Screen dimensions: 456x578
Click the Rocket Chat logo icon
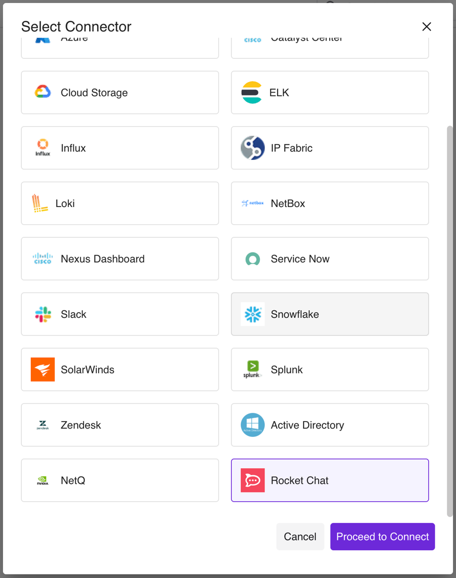(252, 480)
